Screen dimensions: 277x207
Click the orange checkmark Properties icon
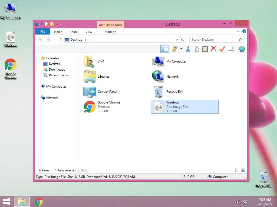[x=222, y=49]
